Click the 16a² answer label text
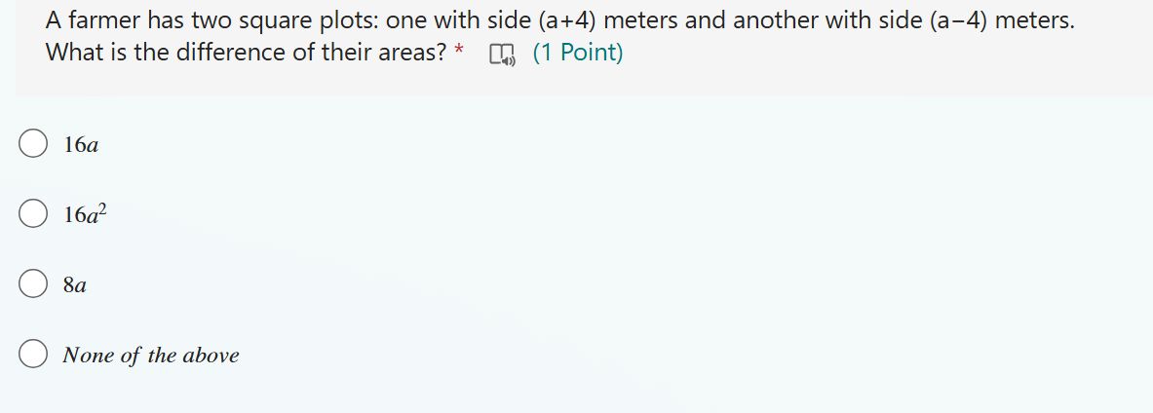 pos(86,214)
